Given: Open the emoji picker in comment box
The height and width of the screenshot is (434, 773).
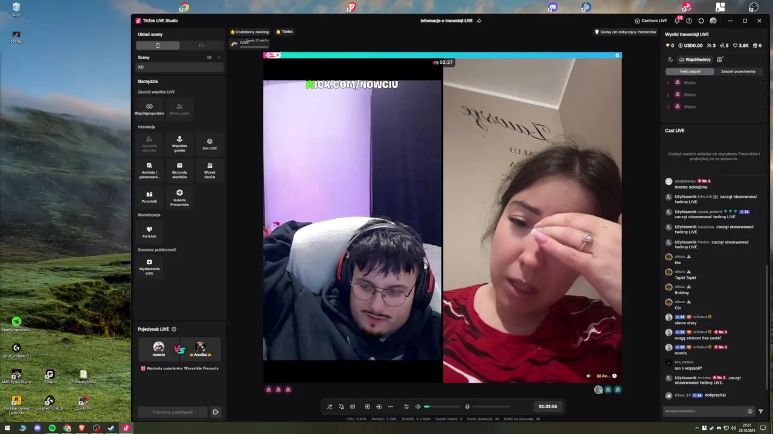Looking at the screenshot, I should point(750,411).
